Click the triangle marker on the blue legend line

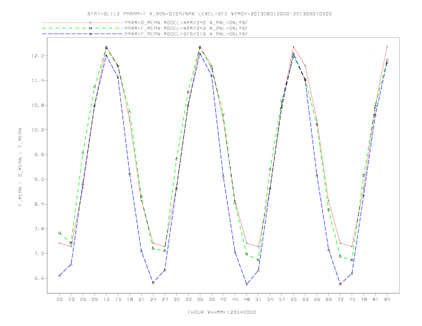[91, 34]
